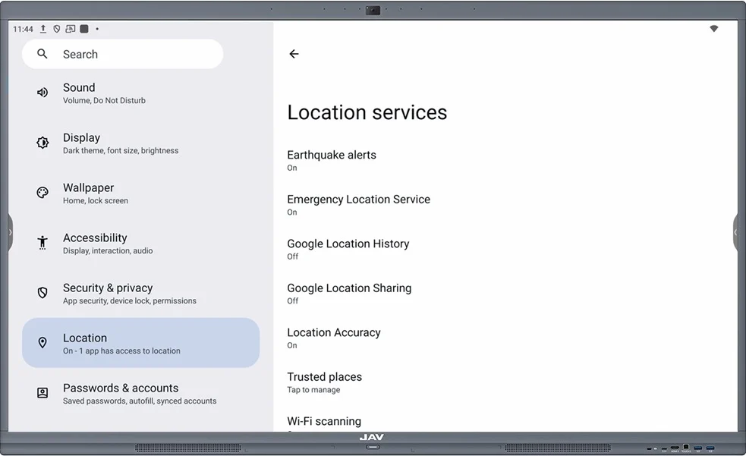This screenshot has width=746, height=456.
Task: Click the Display settings gear icon
Action: (42, 142)
